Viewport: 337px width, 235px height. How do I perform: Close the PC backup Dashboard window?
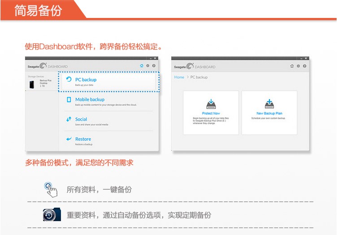tap(306, 58)
